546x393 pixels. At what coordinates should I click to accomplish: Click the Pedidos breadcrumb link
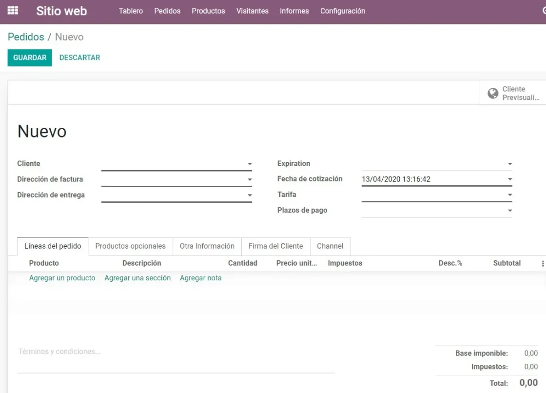(x=26, y=37)
